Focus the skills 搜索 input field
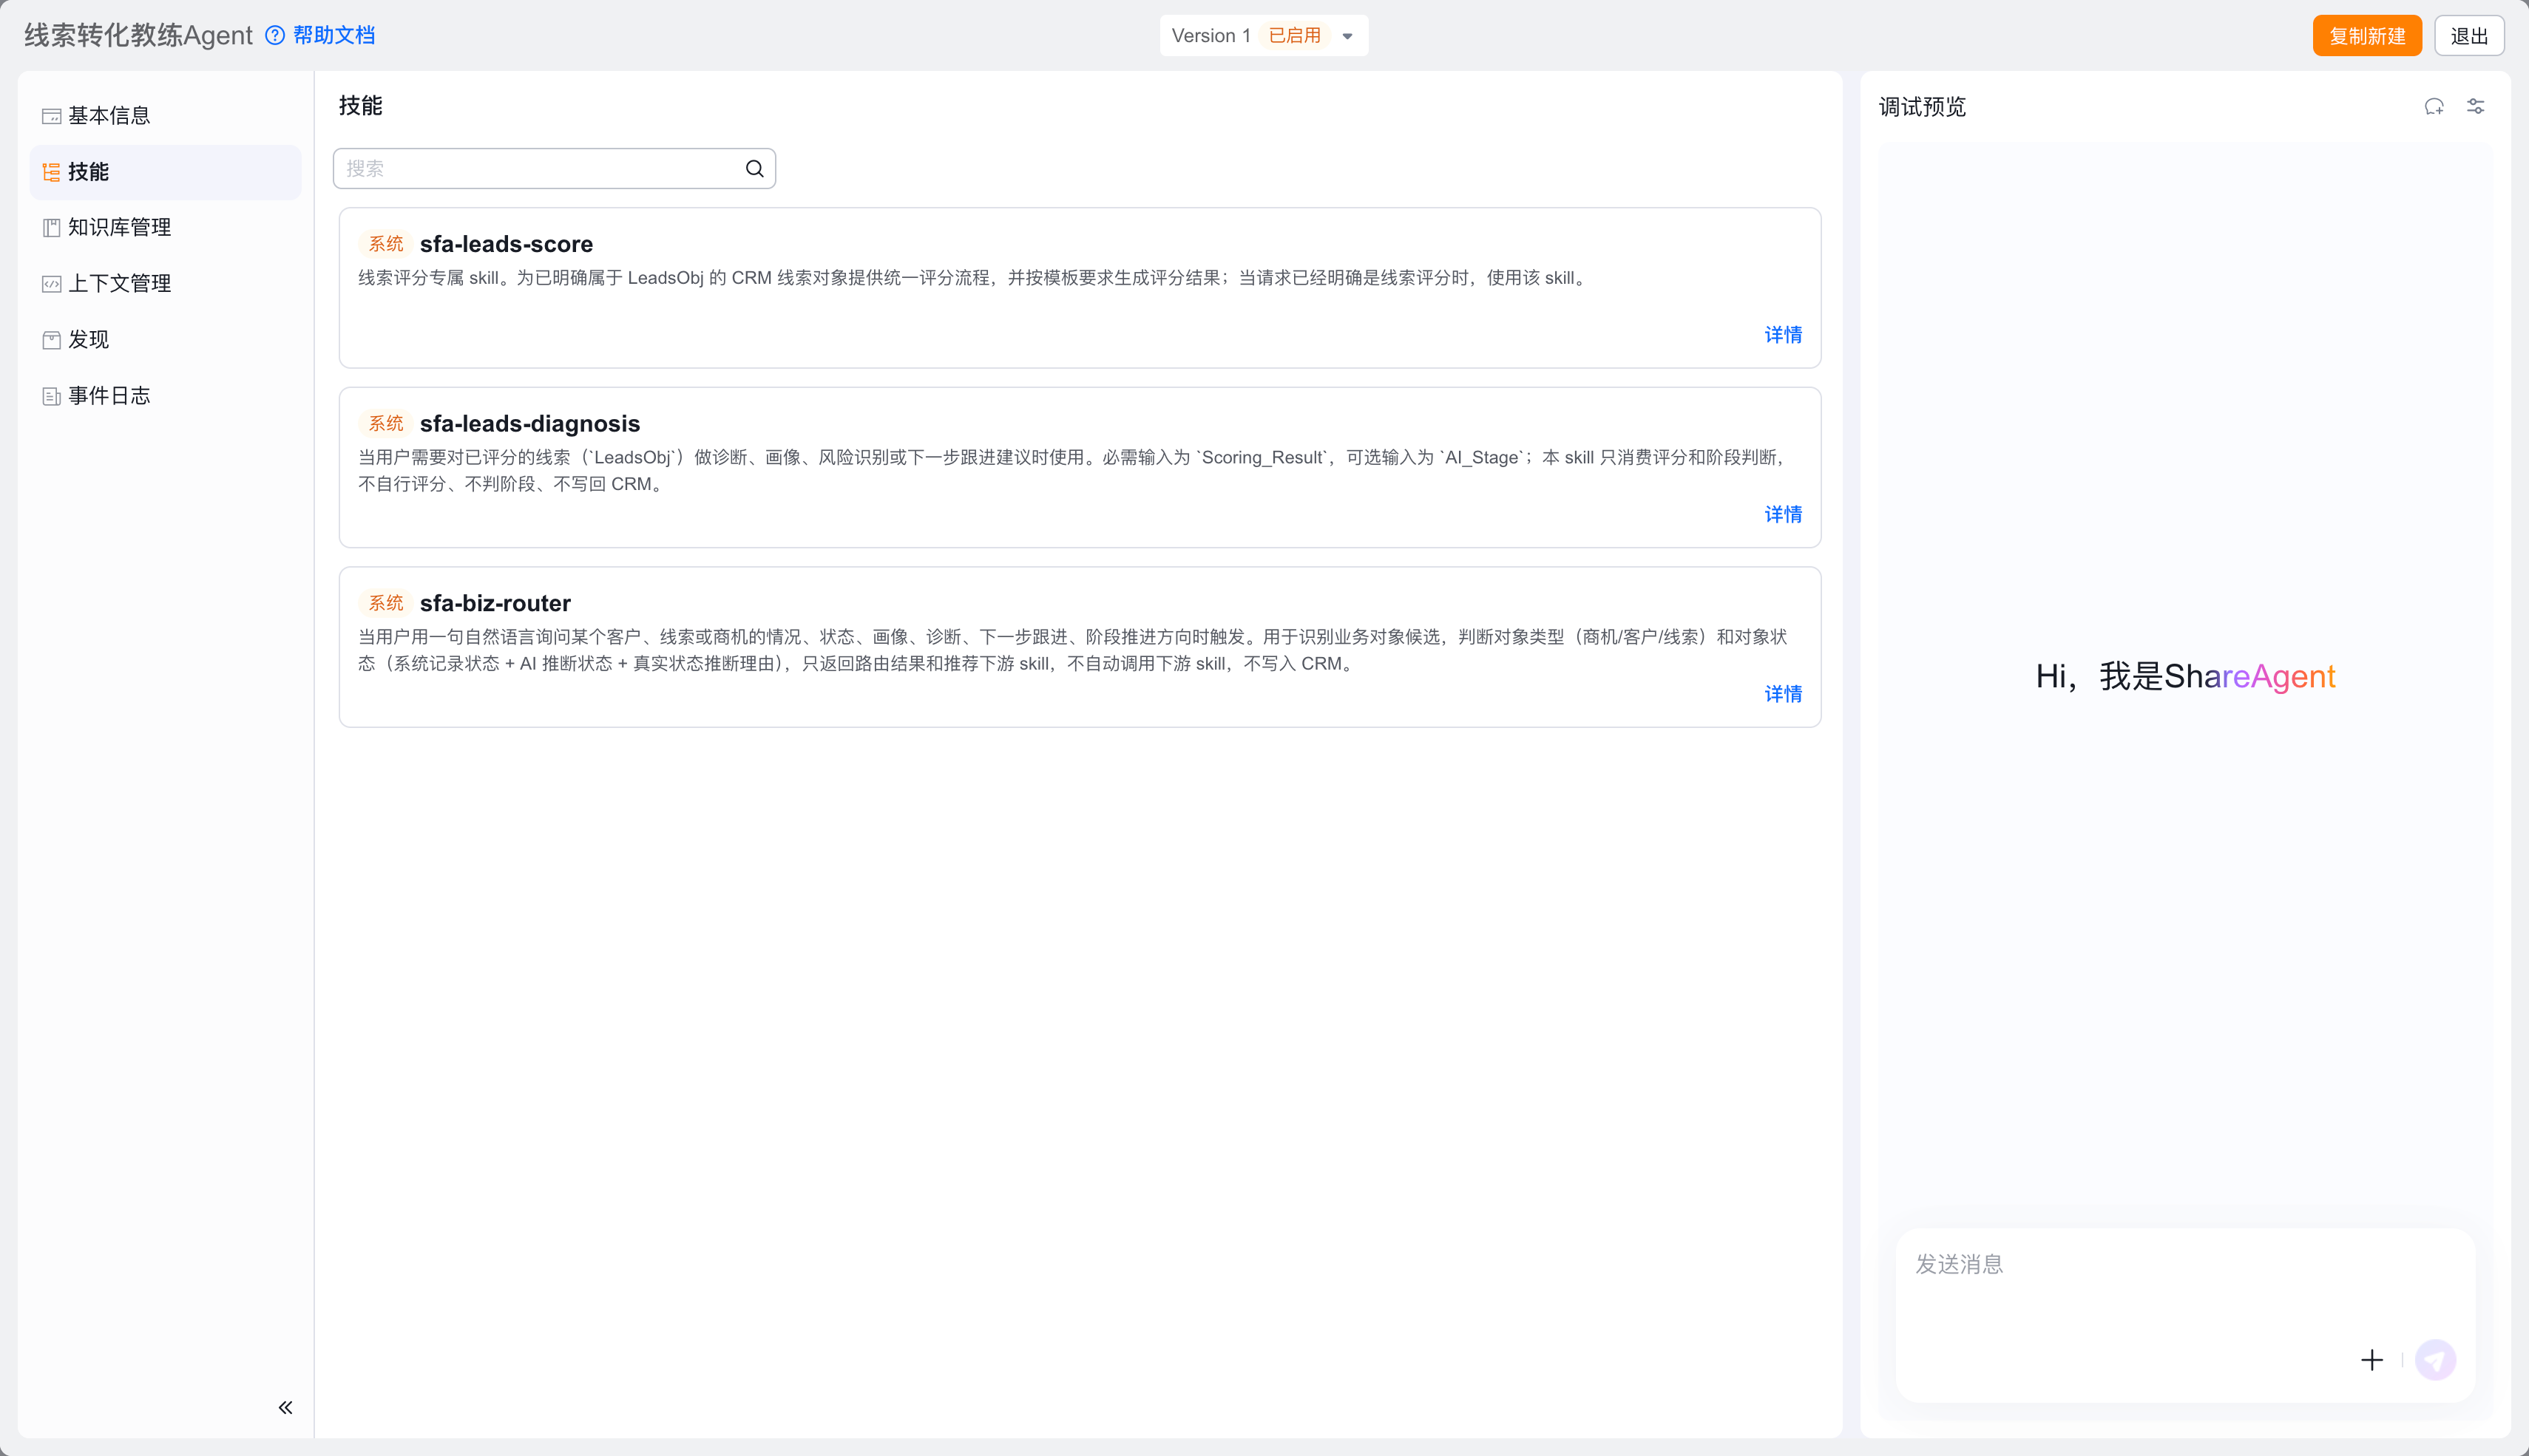Image resolution: width=2529 pixels, height=1456 pixels. point(554,169)
